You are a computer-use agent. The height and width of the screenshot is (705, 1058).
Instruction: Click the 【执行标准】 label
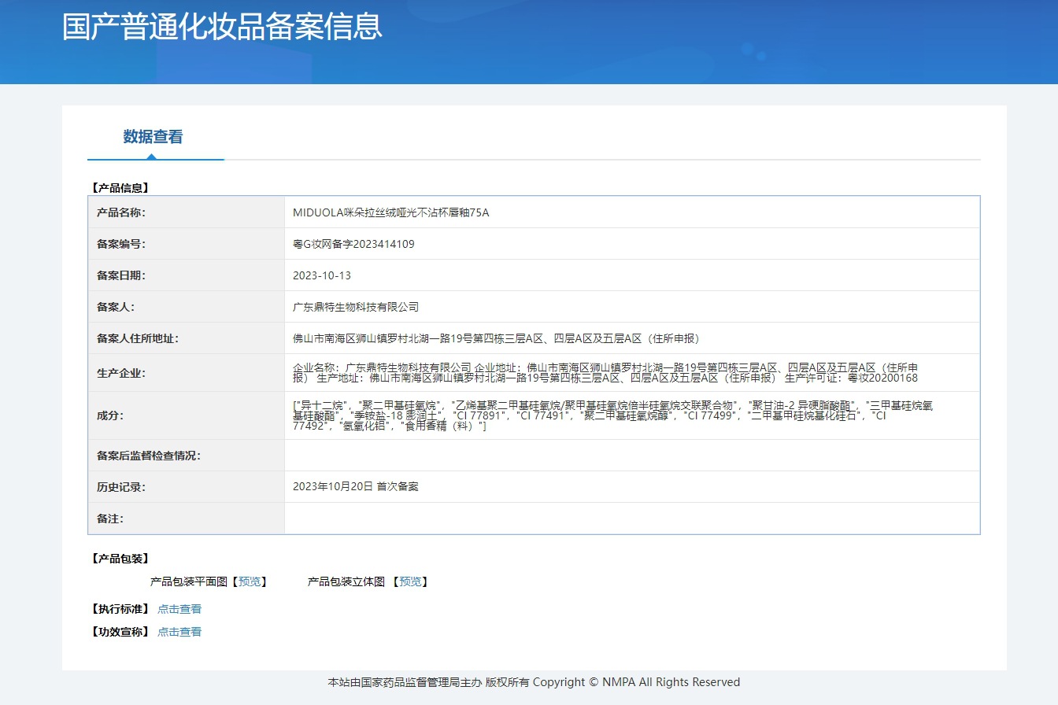pos(120,609)
